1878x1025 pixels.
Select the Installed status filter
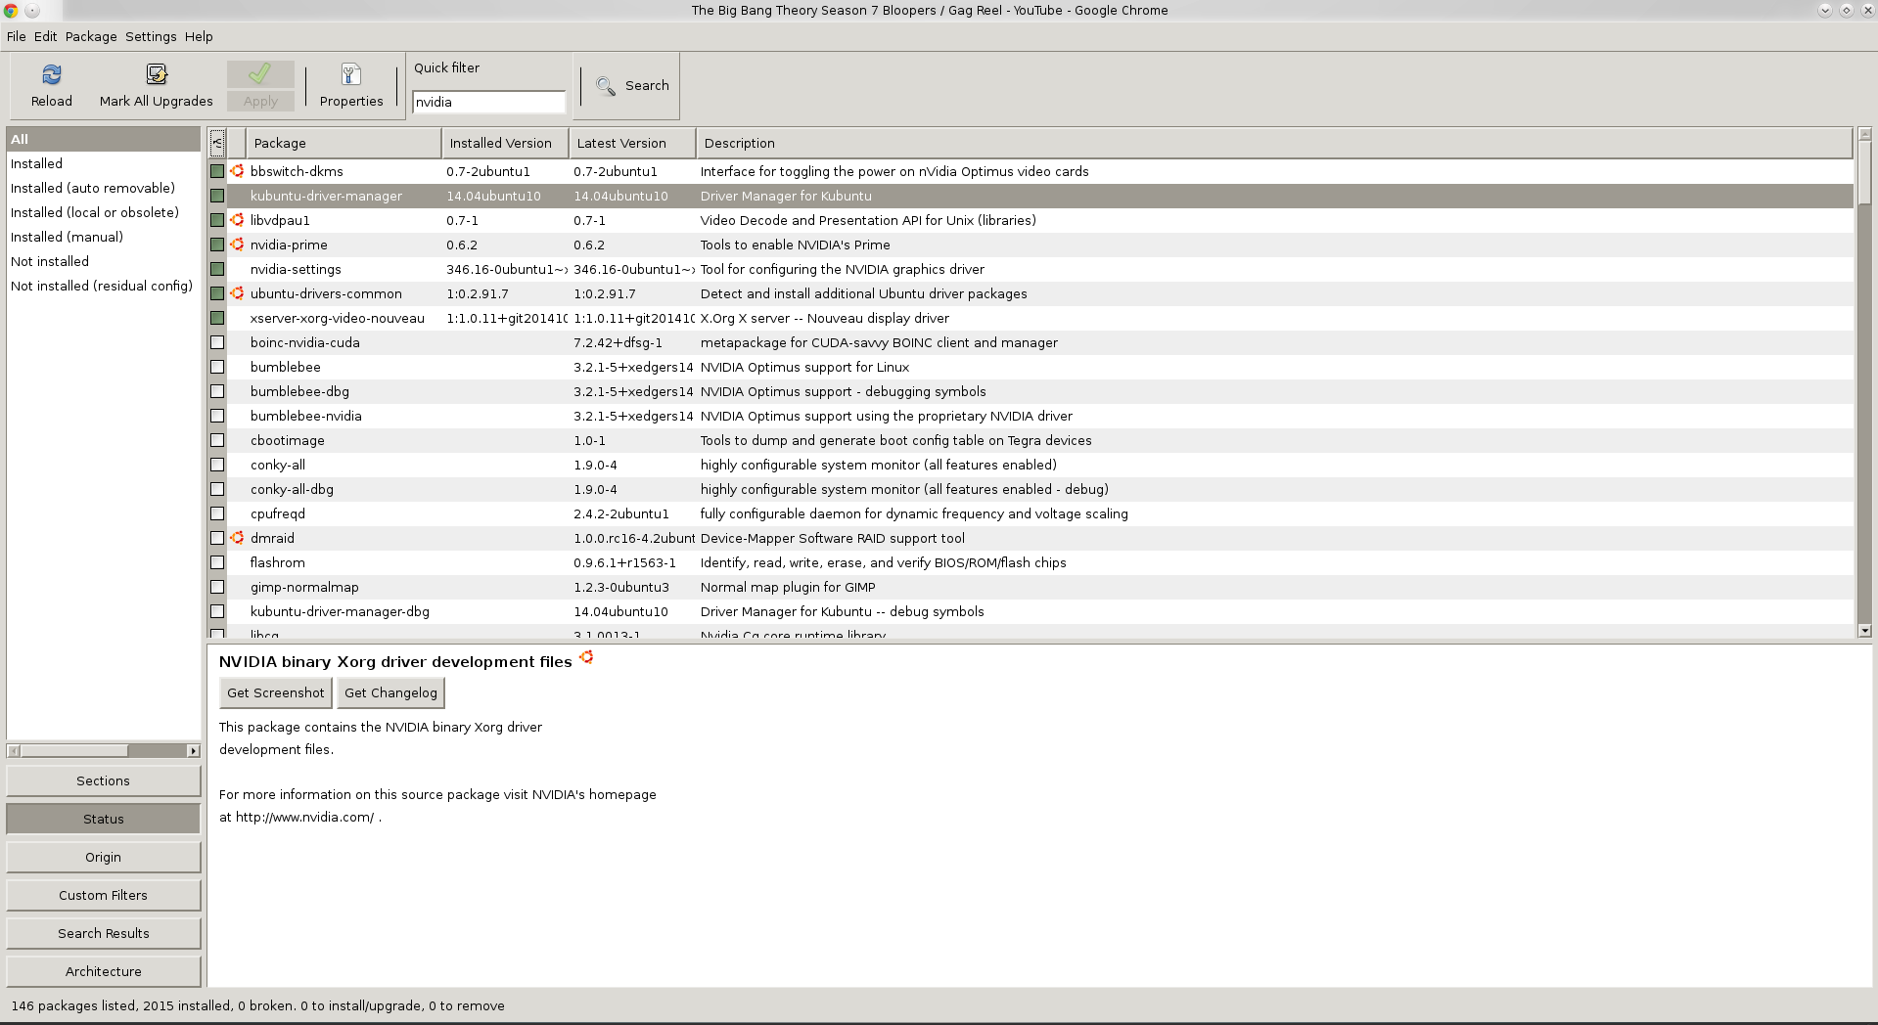[x=104, y=163]
